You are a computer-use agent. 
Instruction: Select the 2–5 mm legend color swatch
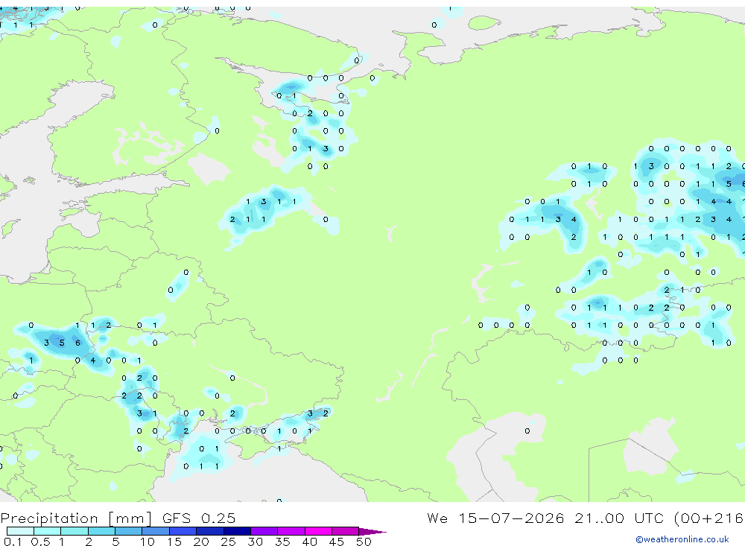click(x=101, y=531)
